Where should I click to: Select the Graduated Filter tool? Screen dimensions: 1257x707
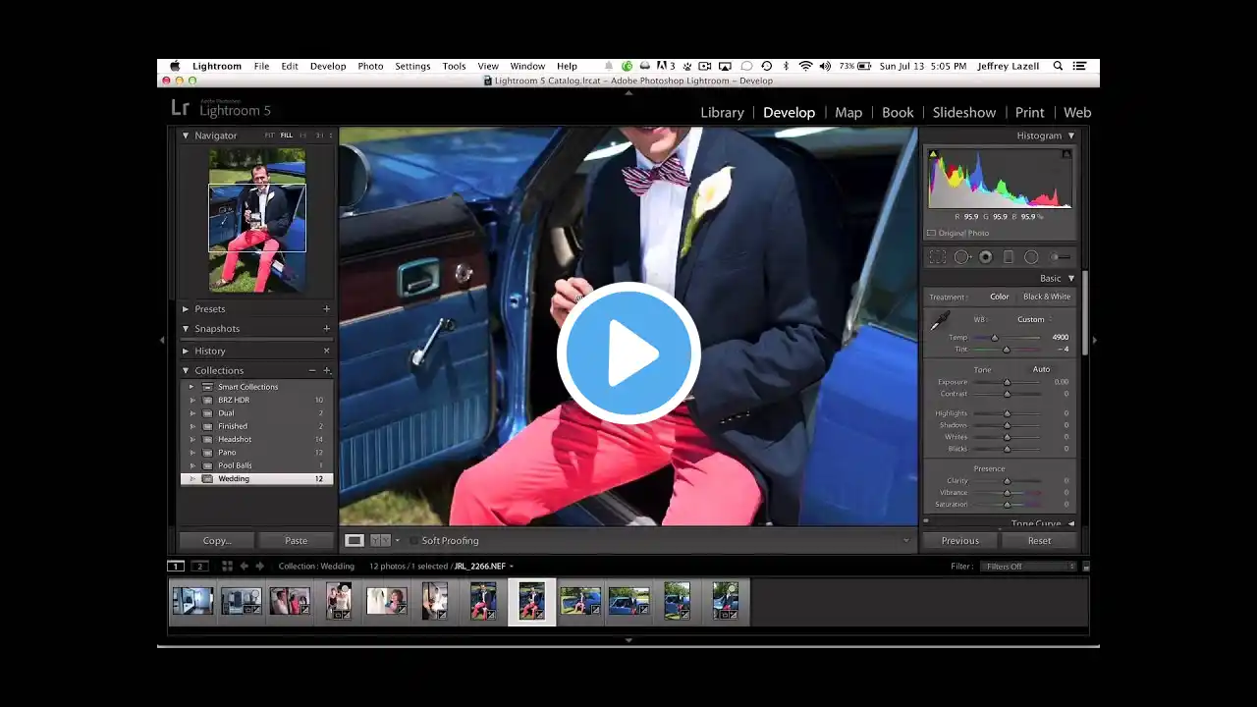click(1008, 257)
